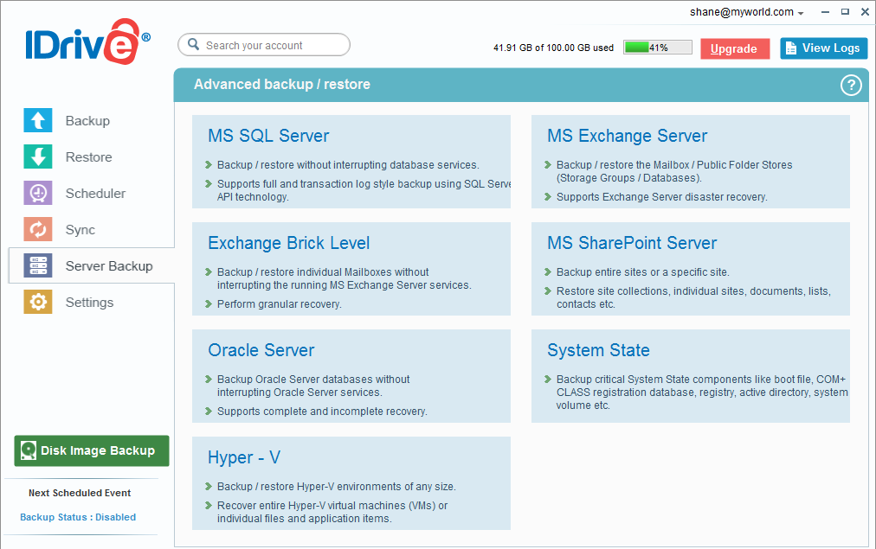Screen dimensions: 876x549
Task: Click 'Backup / restore without interrupting database services.'
Action: click(348, 165)
